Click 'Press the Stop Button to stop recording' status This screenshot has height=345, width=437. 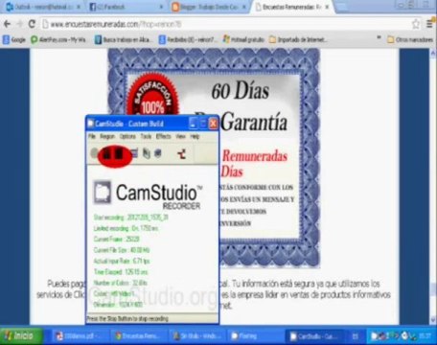(127, 318)
